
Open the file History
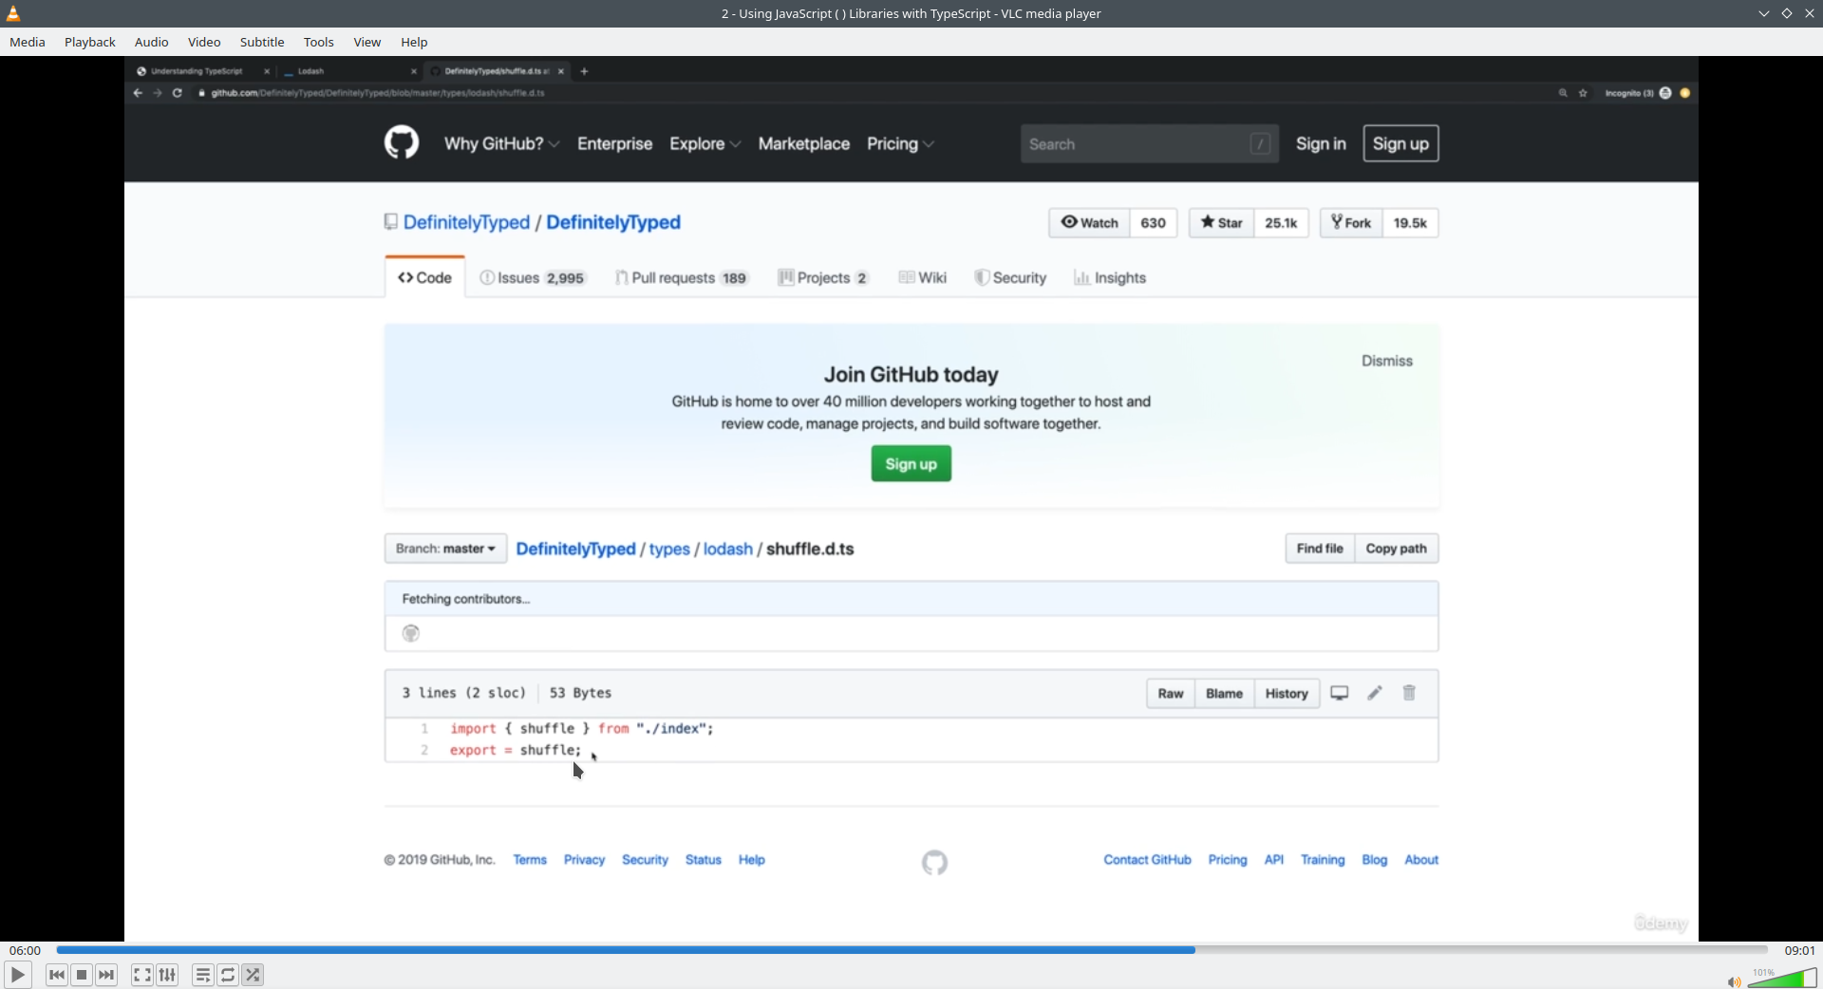[1287, 694]
